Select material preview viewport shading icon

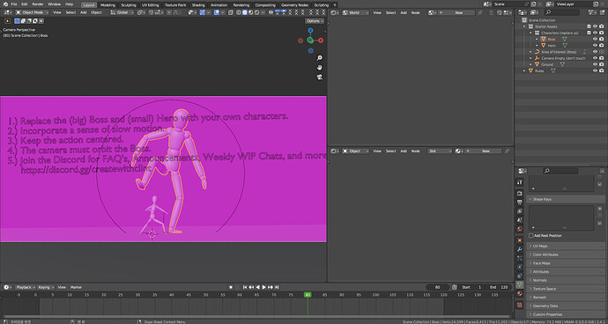pos(250,12)
